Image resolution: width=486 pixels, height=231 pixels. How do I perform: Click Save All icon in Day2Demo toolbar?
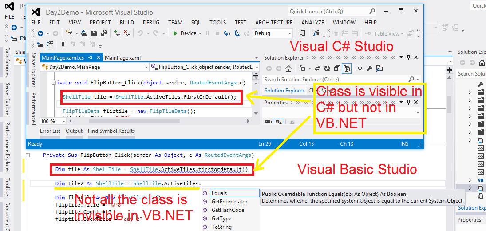tap(104, 33)
